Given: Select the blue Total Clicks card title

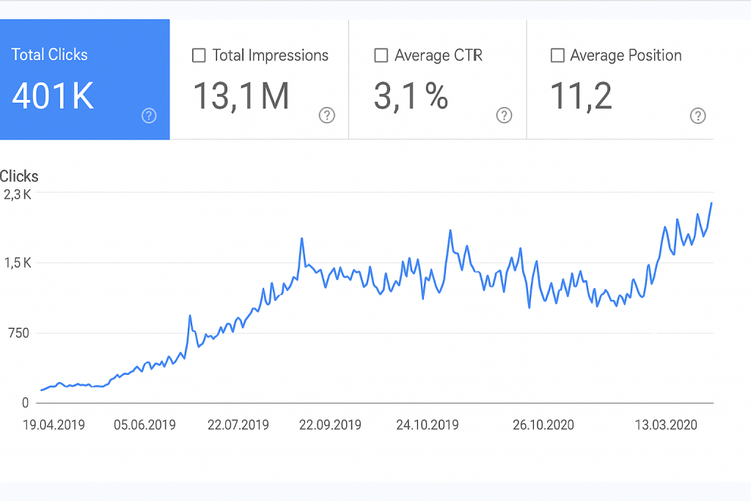Looking at the screenshot, I should pos(49,55).
